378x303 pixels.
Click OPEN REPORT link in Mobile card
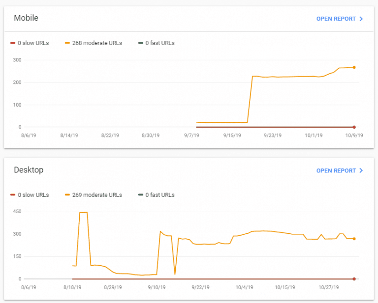[336, 19]
